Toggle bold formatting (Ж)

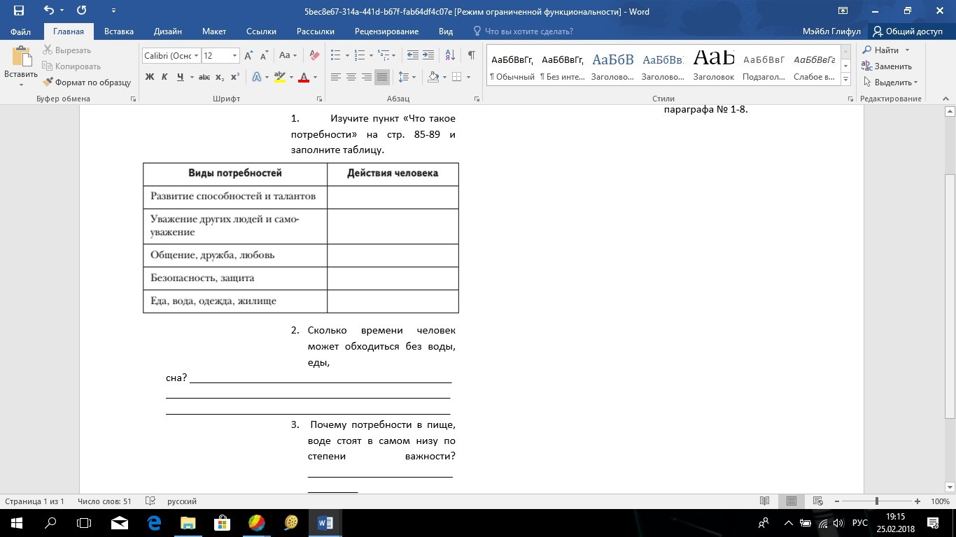point(150,77)
